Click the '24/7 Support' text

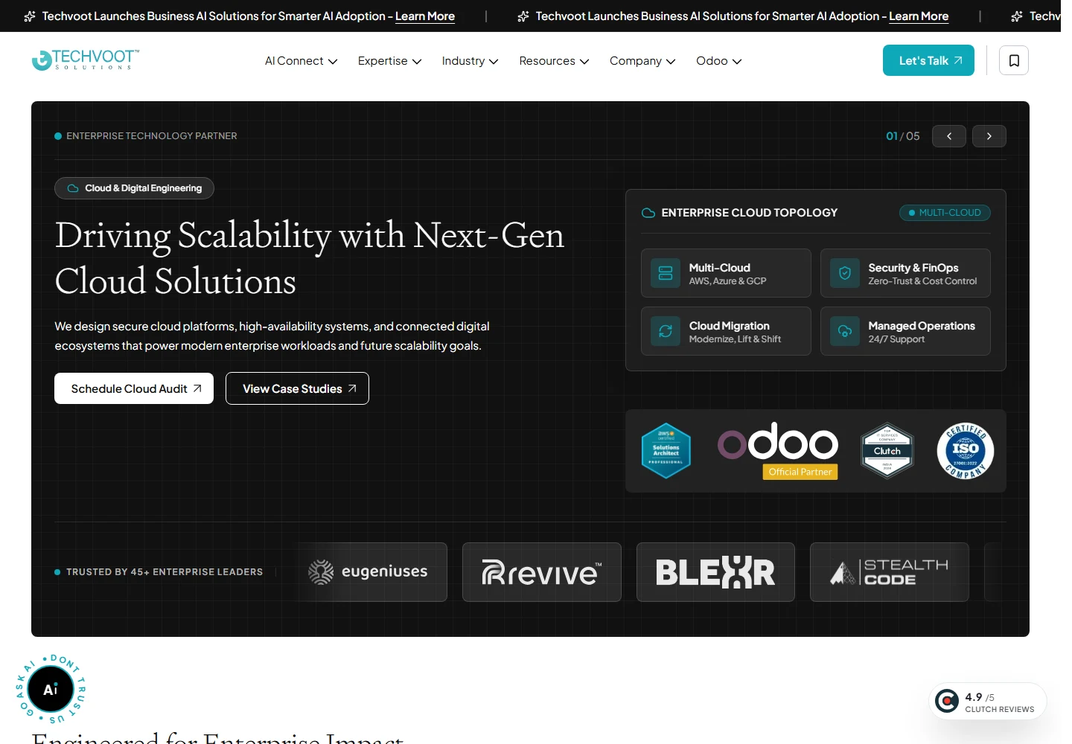coord(896,339)
